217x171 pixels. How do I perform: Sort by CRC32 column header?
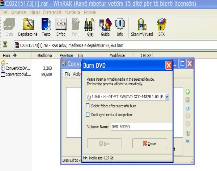[x=143, y=55]
